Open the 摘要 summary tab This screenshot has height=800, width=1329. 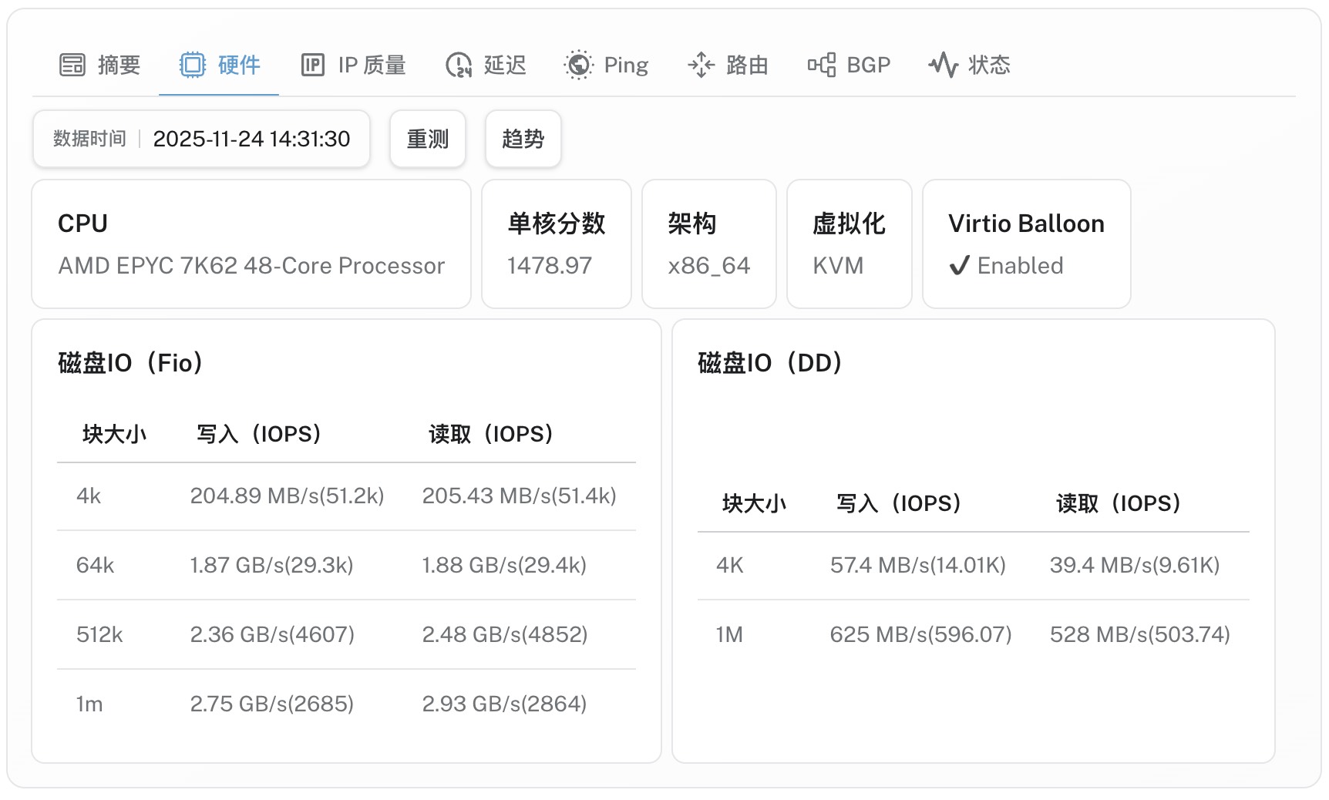[118, 65]
